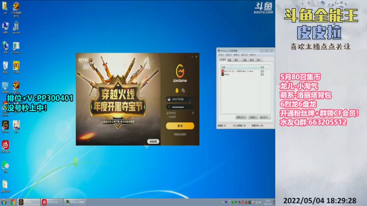367x206 pixels.
Task: Switch to Task Manager taskbar button
Action: pos(75,202)
